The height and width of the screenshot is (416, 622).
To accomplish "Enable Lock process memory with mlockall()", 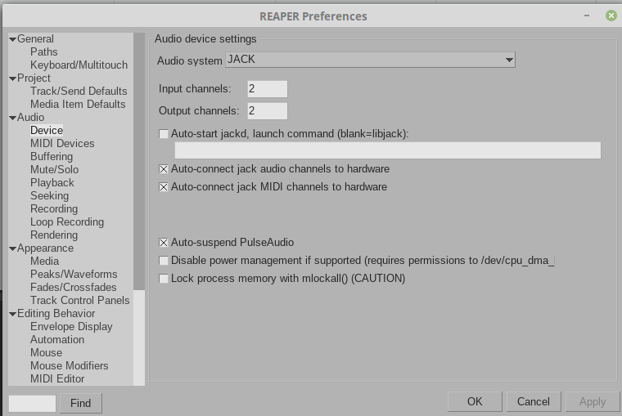I will pos(164,279).
